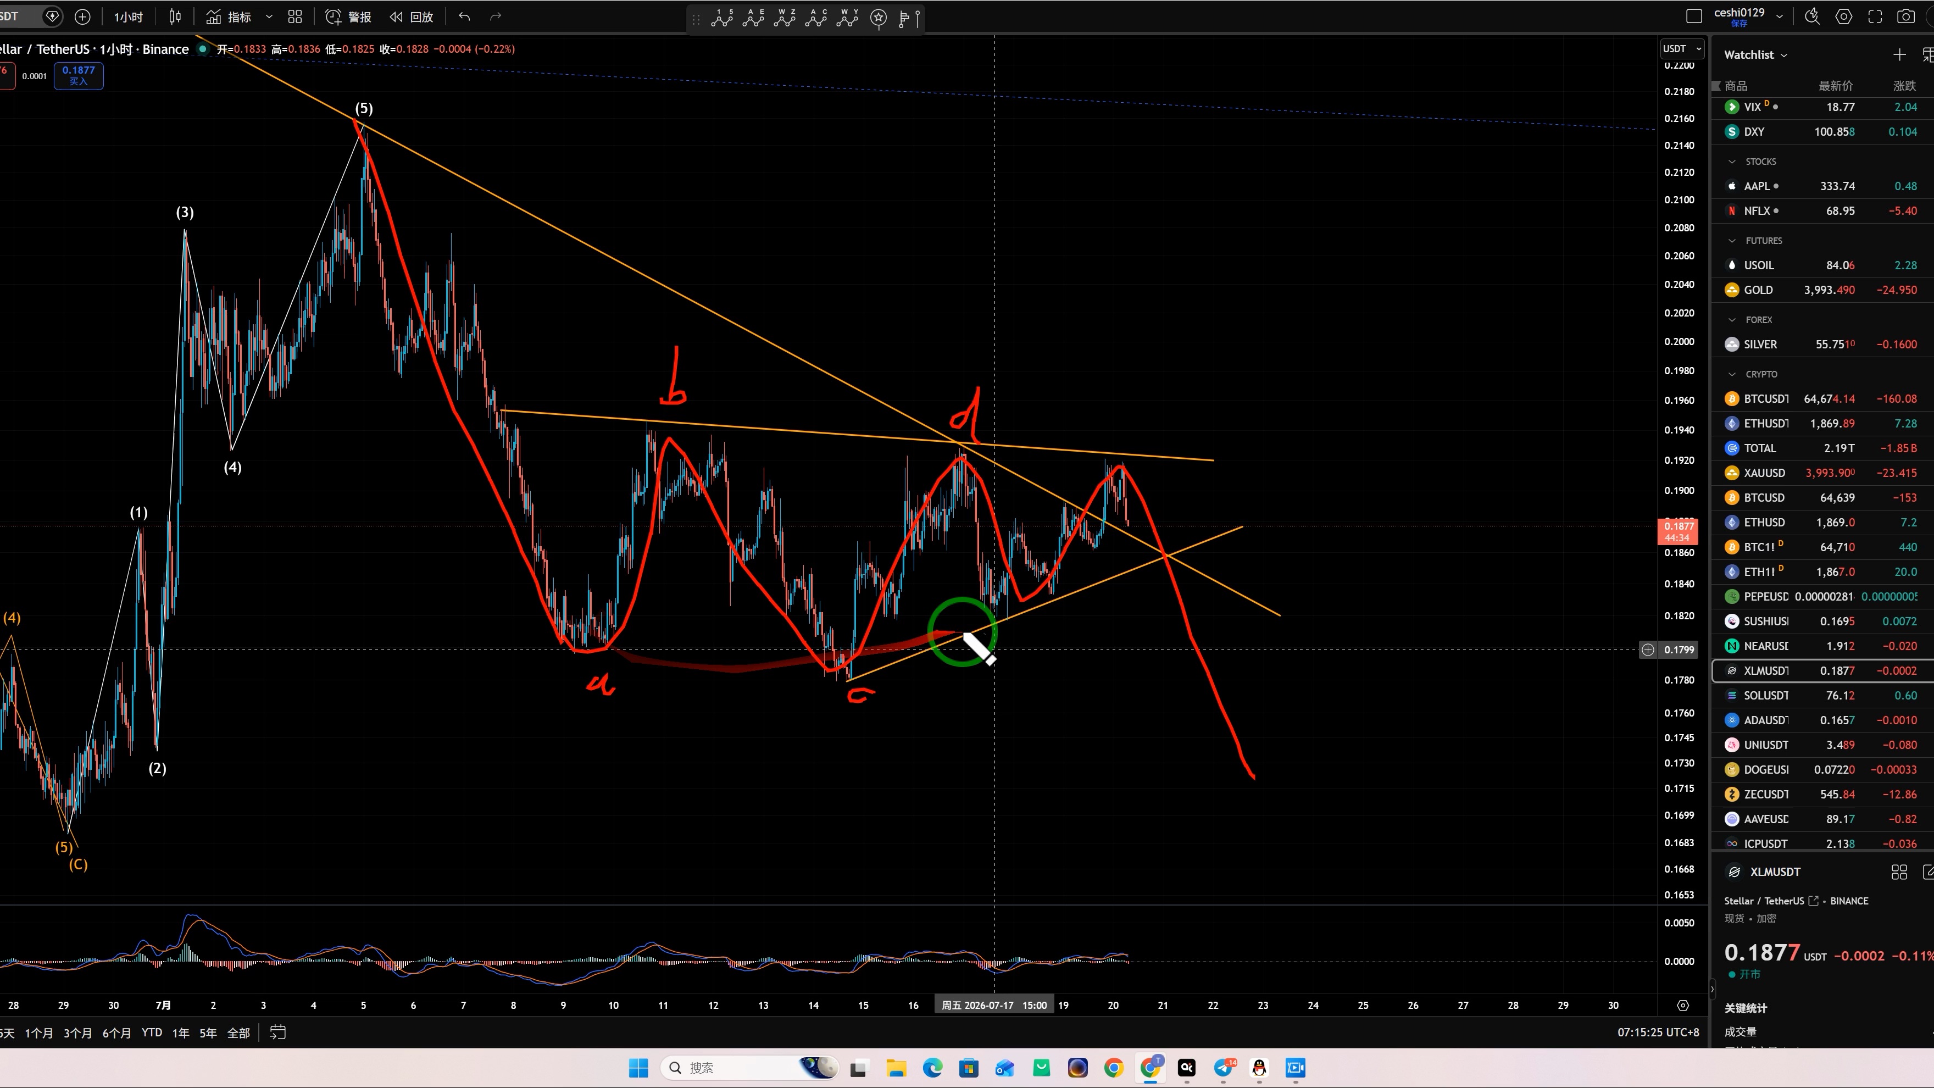Open ceshi0129 layout dropdown arrow
The height and width of the screenshot is (1088, 1934).
[1780, 16]
